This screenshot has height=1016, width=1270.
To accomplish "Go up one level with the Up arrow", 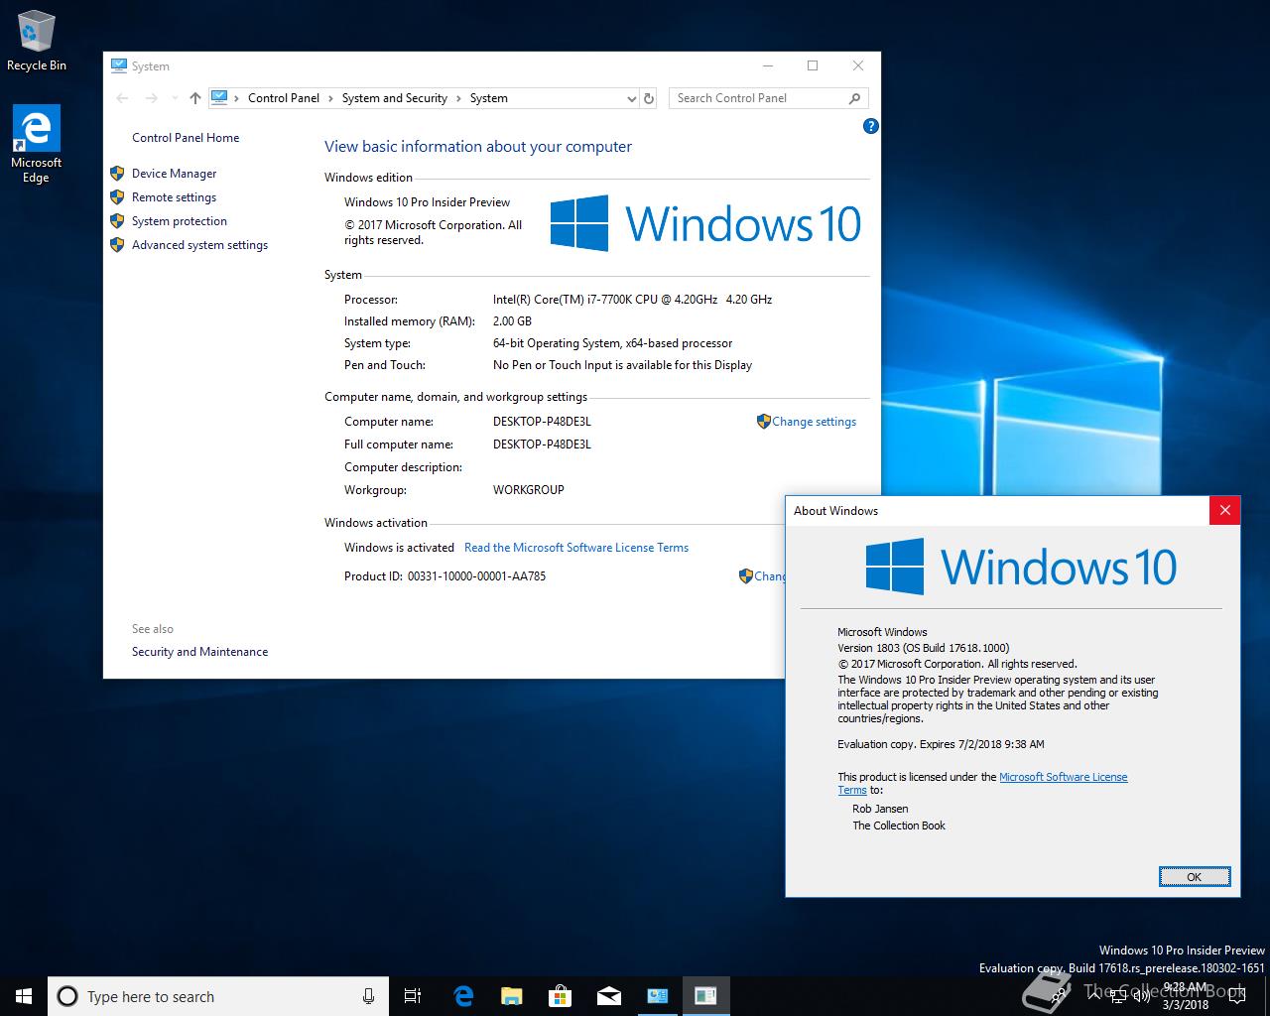I will coord(195,98).
